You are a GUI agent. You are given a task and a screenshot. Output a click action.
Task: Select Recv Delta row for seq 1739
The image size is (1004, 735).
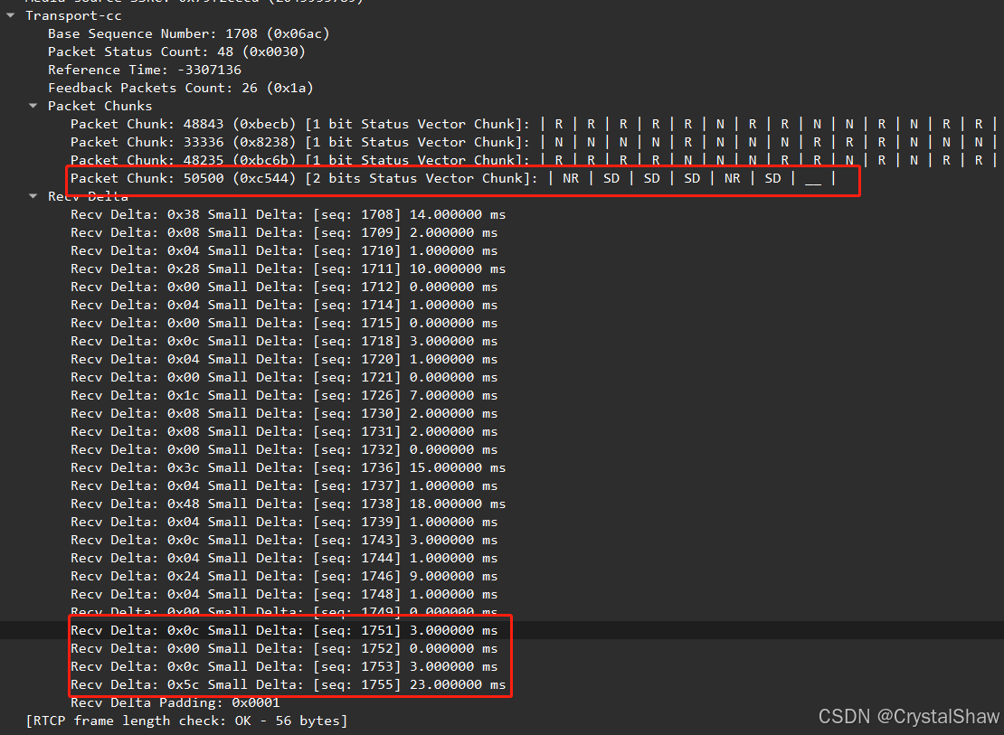point(284,522)
